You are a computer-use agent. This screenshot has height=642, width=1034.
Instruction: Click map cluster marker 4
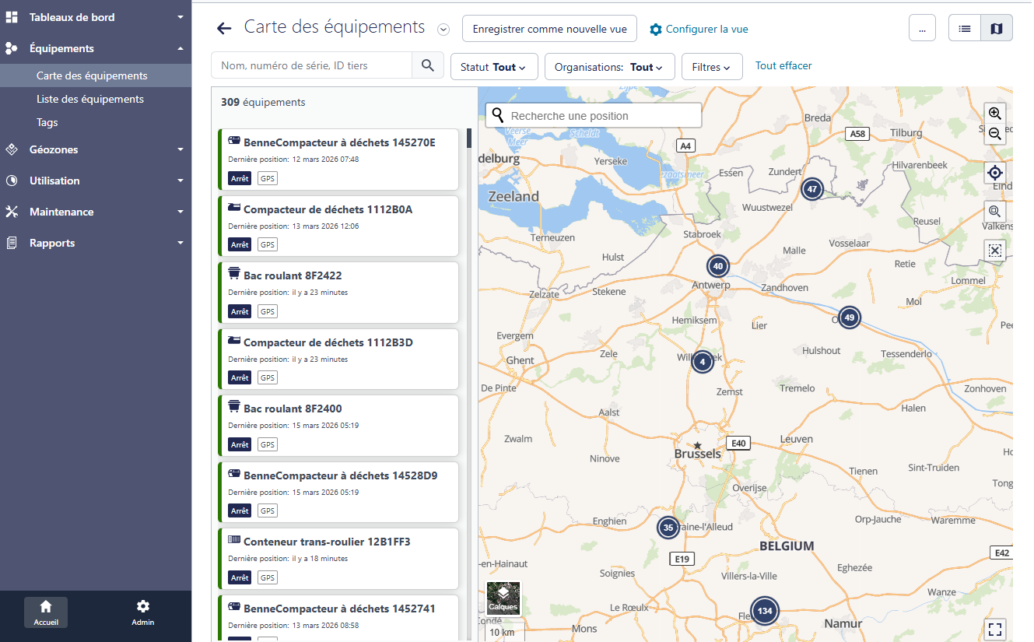click(x=703, y=362)
